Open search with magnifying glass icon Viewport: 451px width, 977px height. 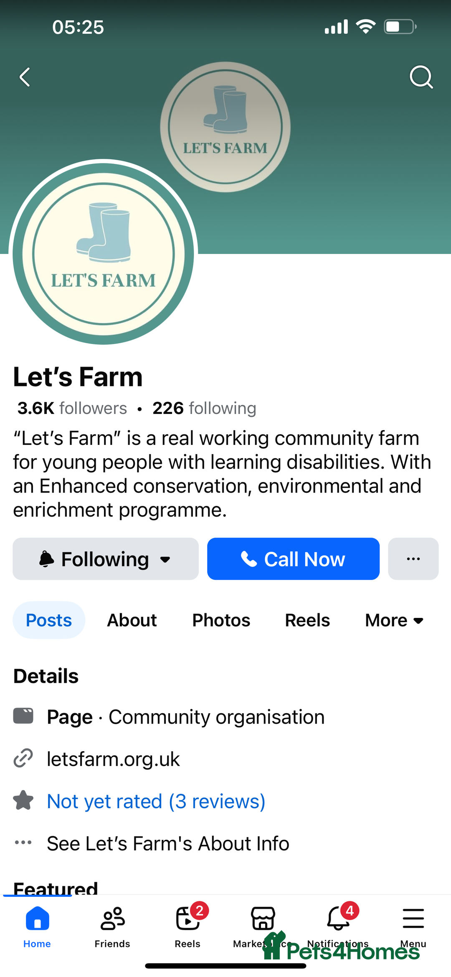pos(421,77)
